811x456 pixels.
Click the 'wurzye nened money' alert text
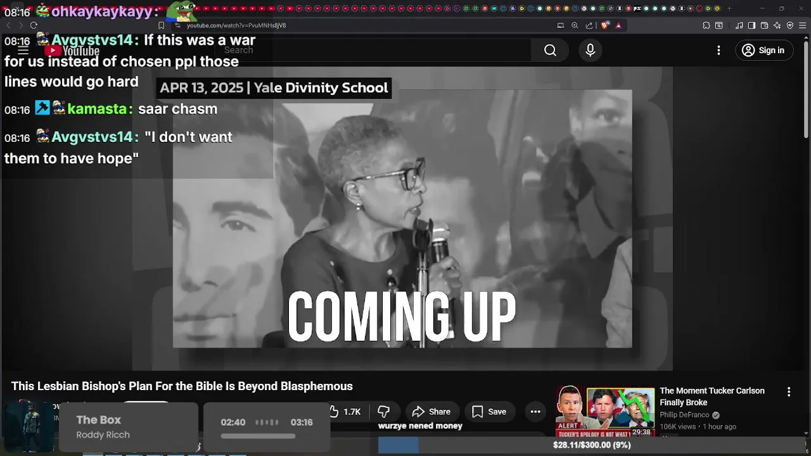(420, 426)
